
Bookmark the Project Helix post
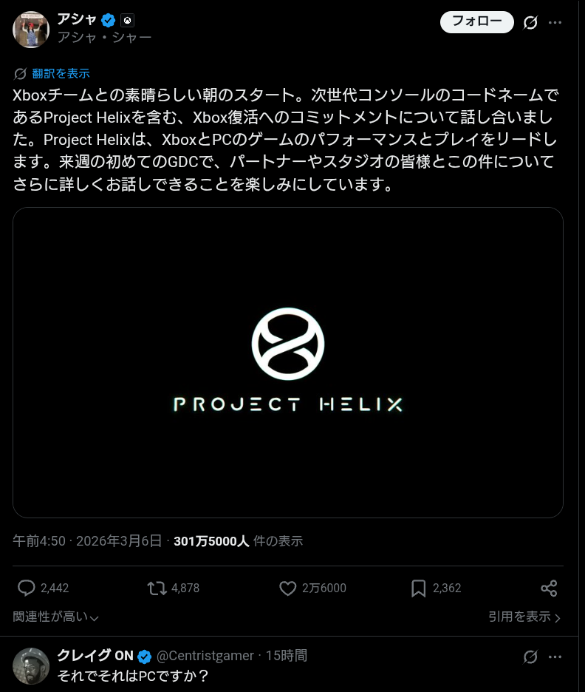(x=418, y=588)
